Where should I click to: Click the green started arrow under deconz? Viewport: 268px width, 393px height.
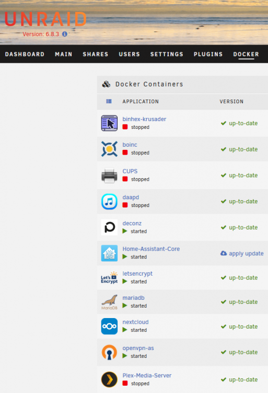(x=125, y=231)
